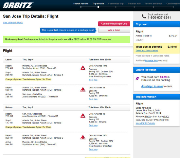Image resolution: width=180 pixels, height=158 pixels.
Task: Add a hotel to the trip
Action: pyautogui.click(x=114, y=30)
